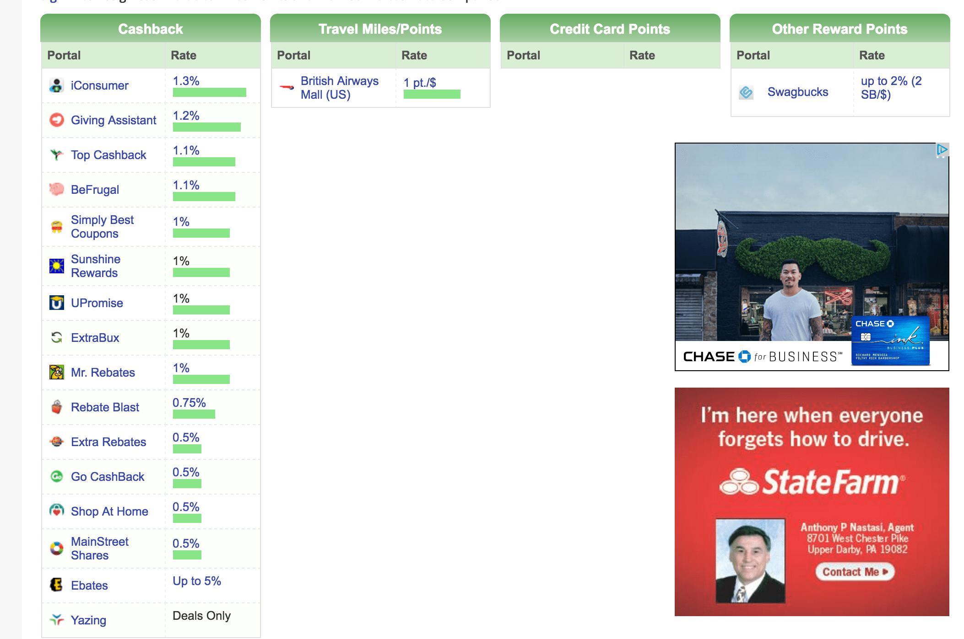Image resolution: width=964 pixels, height=639 pixels.
Task: Click the 1 pt./$ British Airways rate
Action: tap(420, 83)
